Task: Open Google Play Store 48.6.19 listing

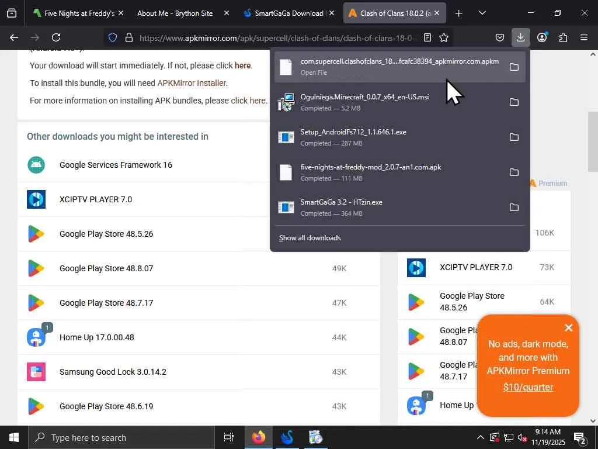Action: tap(106, 406)
